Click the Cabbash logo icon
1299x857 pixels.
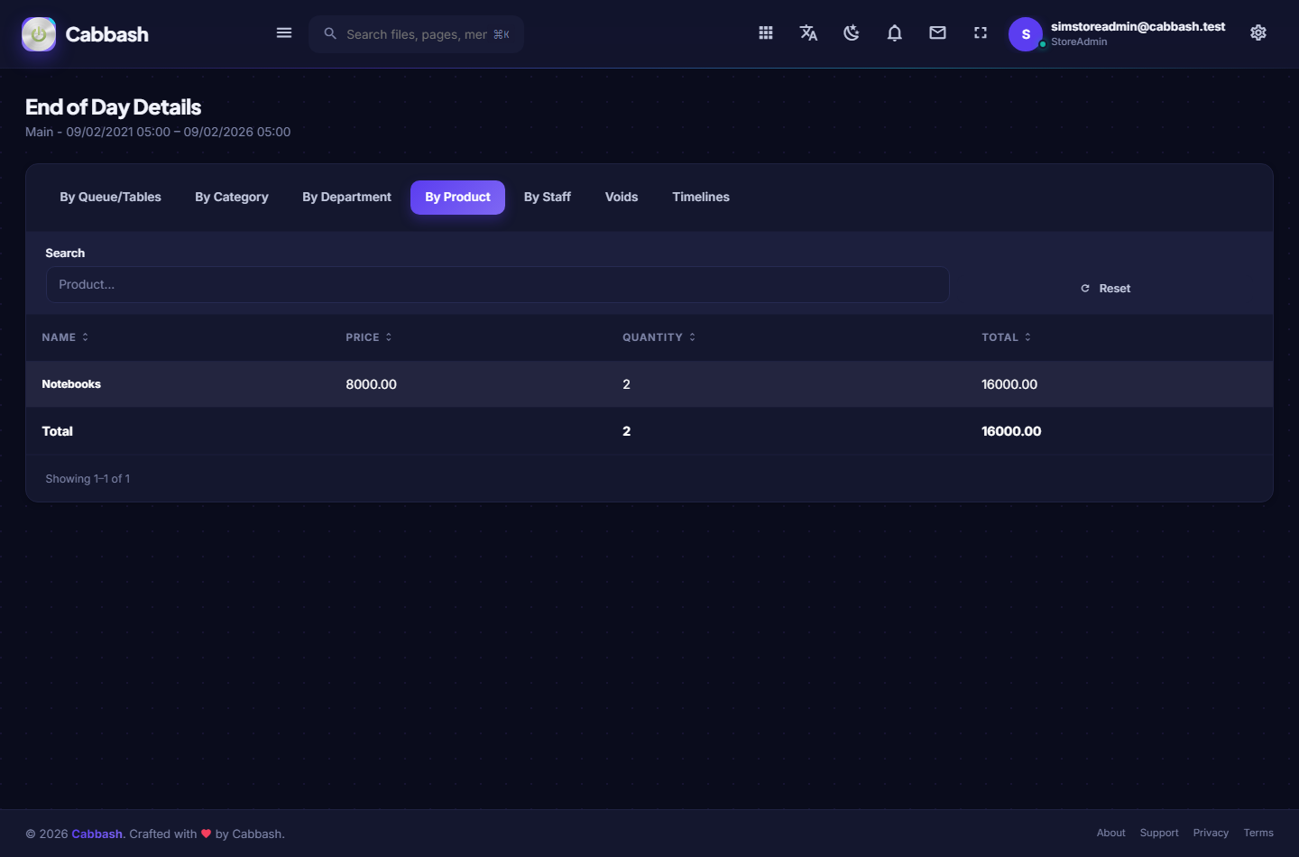point(39,34)
